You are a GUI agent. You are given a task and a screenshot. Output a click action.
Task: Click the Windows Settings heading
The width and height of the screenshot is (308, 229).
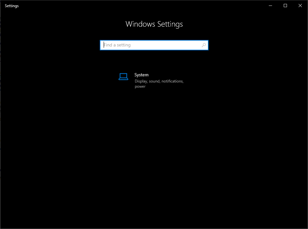click(x=154, y=24)
